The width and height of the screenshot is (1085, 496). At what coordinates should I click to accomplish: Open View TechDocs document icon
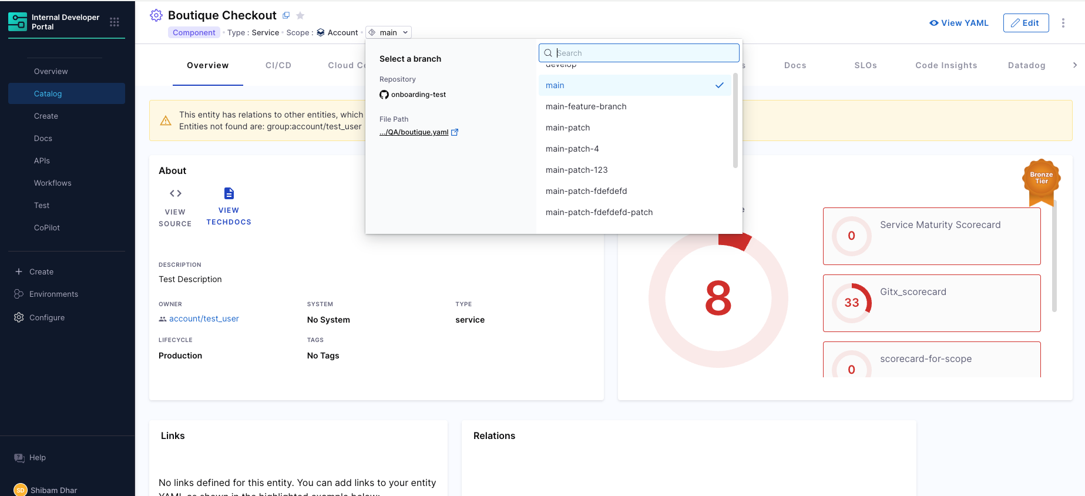[x=229, y=193]
